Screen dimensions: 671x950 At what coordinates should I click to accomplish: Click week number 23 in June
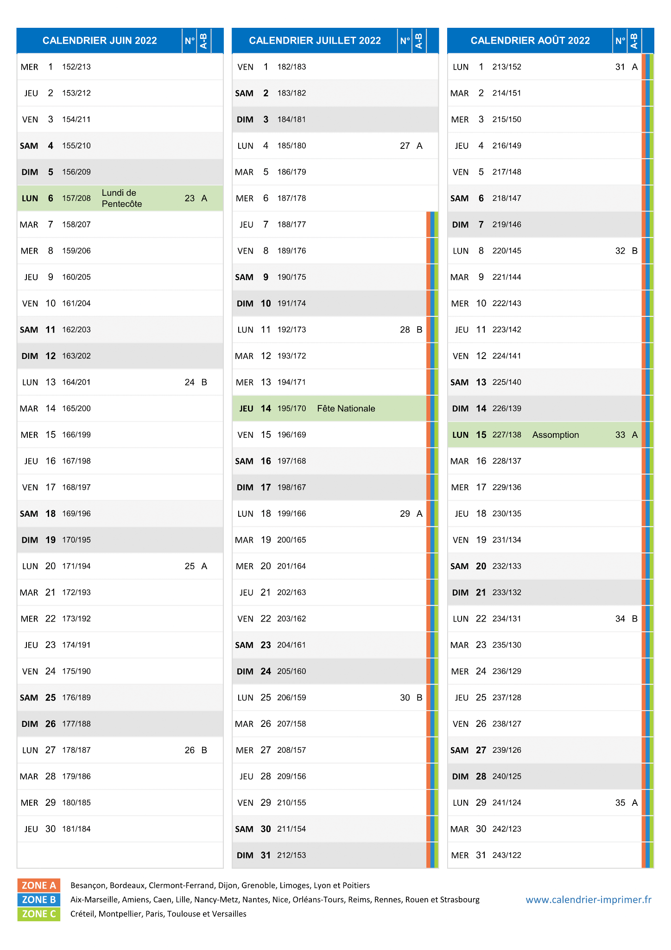(190, 198)
